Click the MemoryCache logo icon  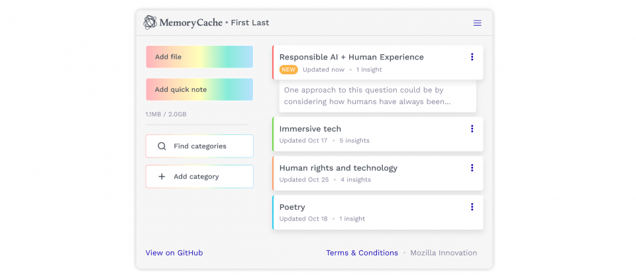point(150,23)
